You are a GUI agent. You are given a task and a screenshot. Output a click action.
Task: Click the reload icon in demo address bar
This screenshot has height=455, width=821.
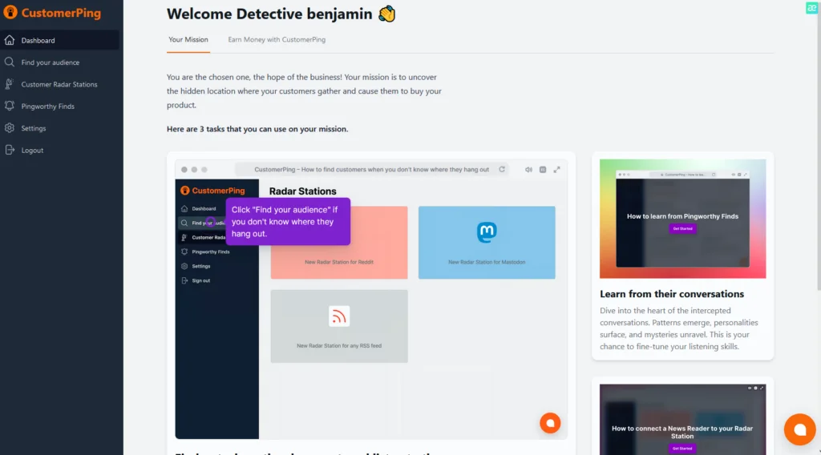tap(502, 170)
